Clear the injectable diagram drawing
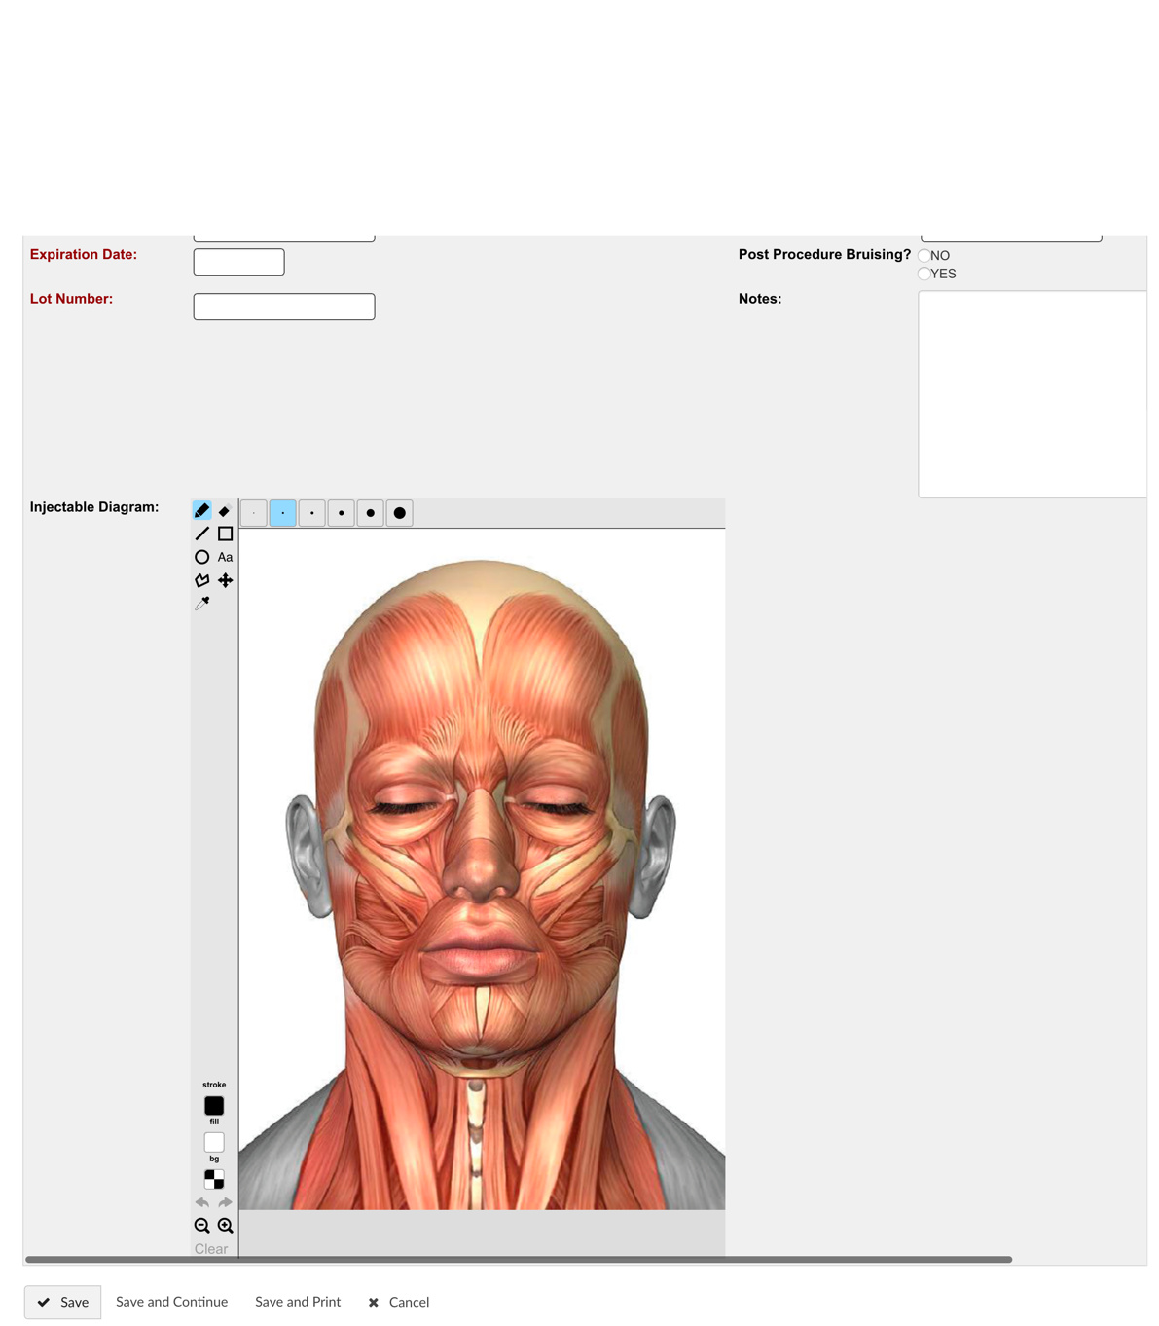The height and width of the screenshot is (1326, 1159). click(211, 1249)
